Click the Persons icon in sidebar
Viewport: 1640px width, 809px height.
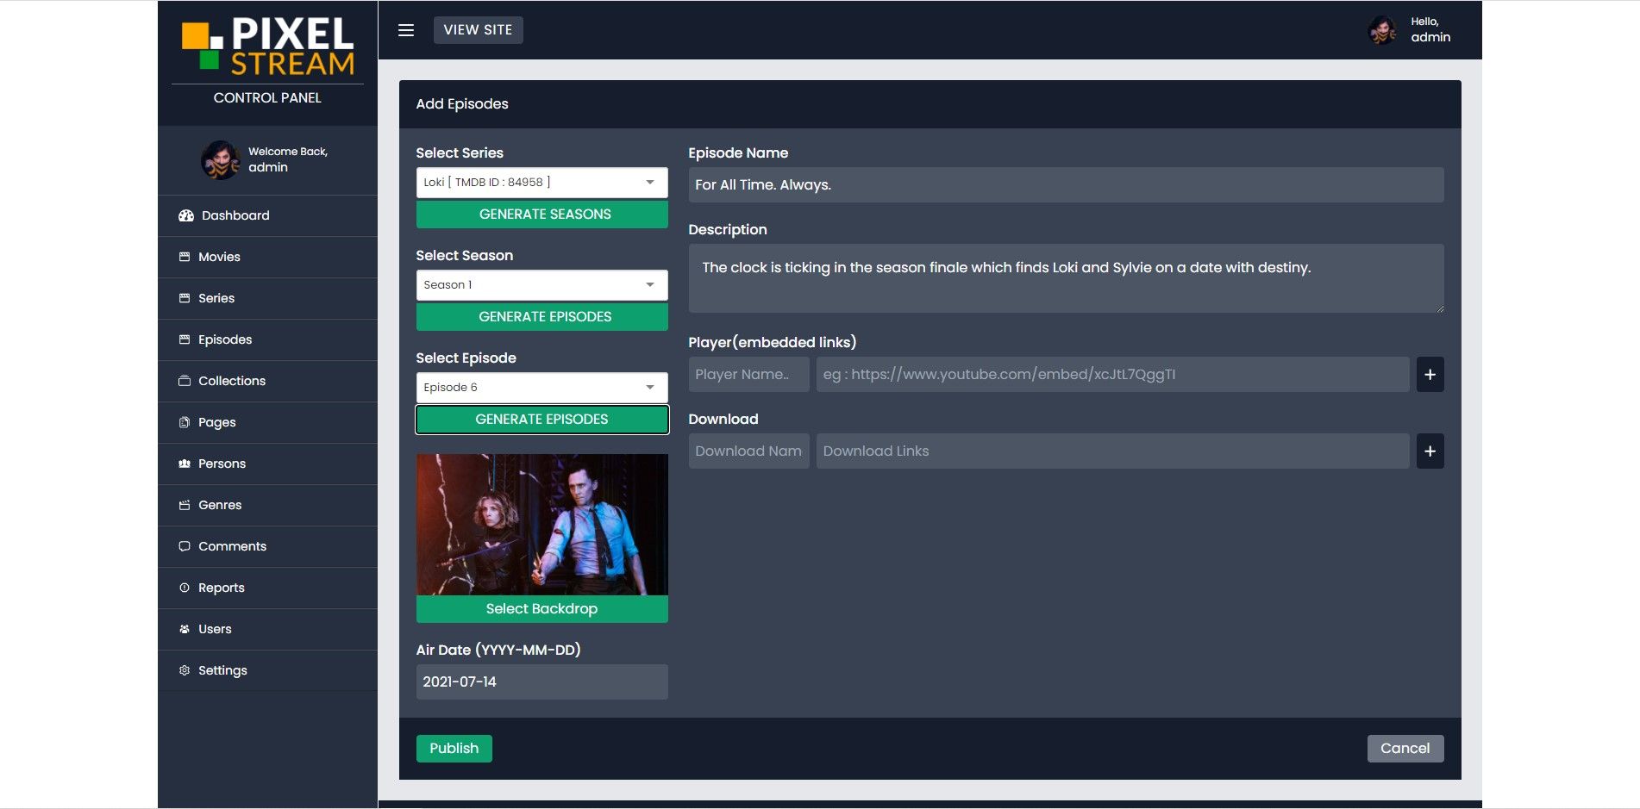tap(185, 464)
